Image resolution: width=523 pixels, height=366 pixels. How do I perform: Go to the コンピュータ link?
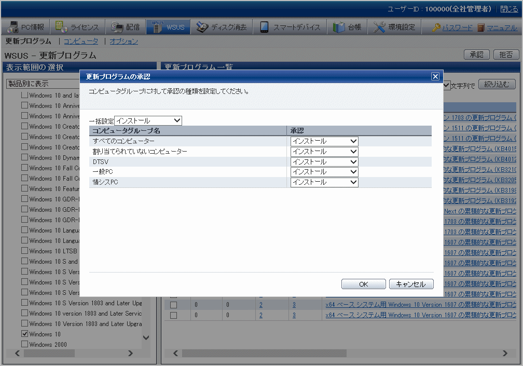pos(81,41)
